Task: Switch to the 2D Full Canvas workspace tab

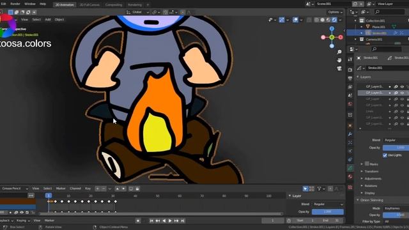Action: point(89,4)
